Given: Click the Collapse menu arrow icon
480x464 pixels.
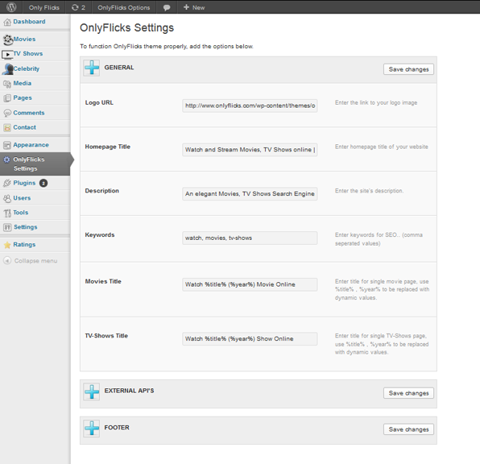Looking at the screenshot, I should (x=7, y=261).
